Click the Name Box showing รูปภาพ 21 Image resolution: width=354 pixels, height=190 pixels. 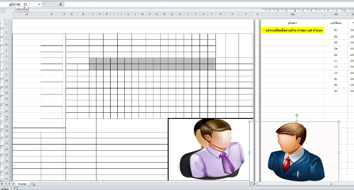click(19, 4)
